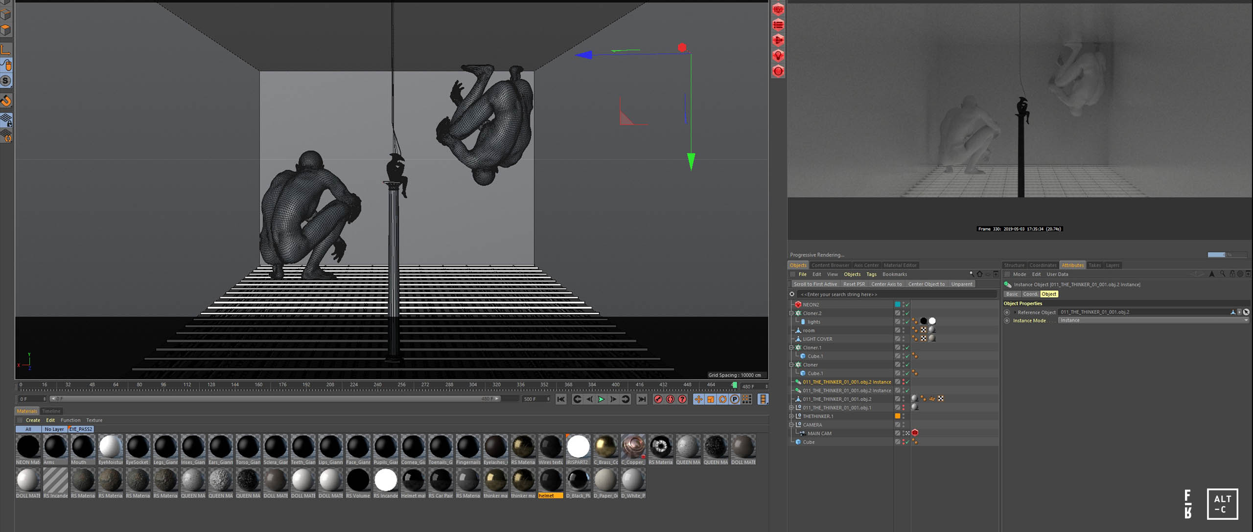This screenshot has height=532, width=1253.
Task: Click the red Redshift light bulb icon
Action: (778, 56)
